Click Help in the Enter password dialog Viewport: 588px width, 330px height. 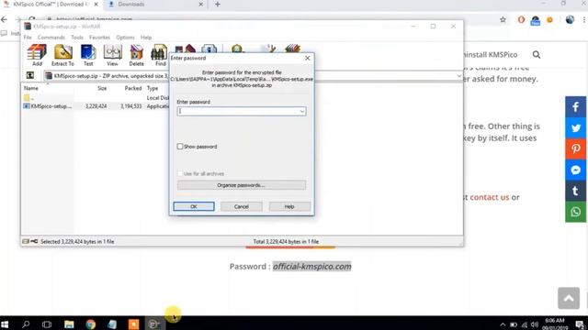289,206
